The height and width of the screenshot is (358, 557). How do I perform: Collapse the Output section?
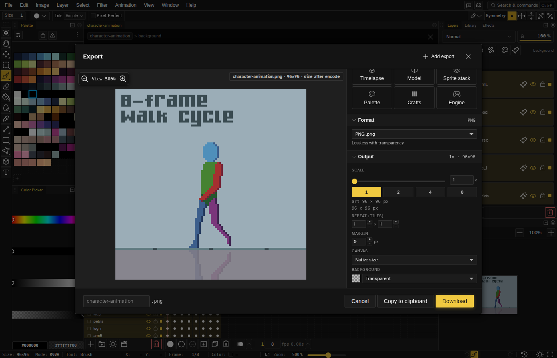coord(354,157)
